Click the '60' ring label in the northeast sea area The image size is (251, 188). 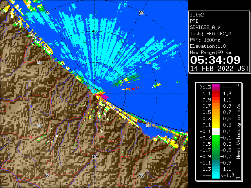coord(141,13)
